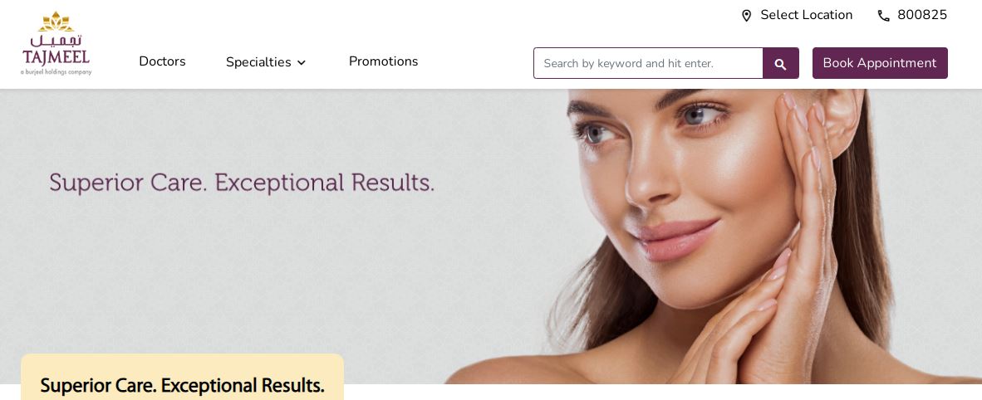Click the TAJMEEL wordmark text
This screenshot has height=400, width=982.
pyautogui.click(x=56, y=57)
